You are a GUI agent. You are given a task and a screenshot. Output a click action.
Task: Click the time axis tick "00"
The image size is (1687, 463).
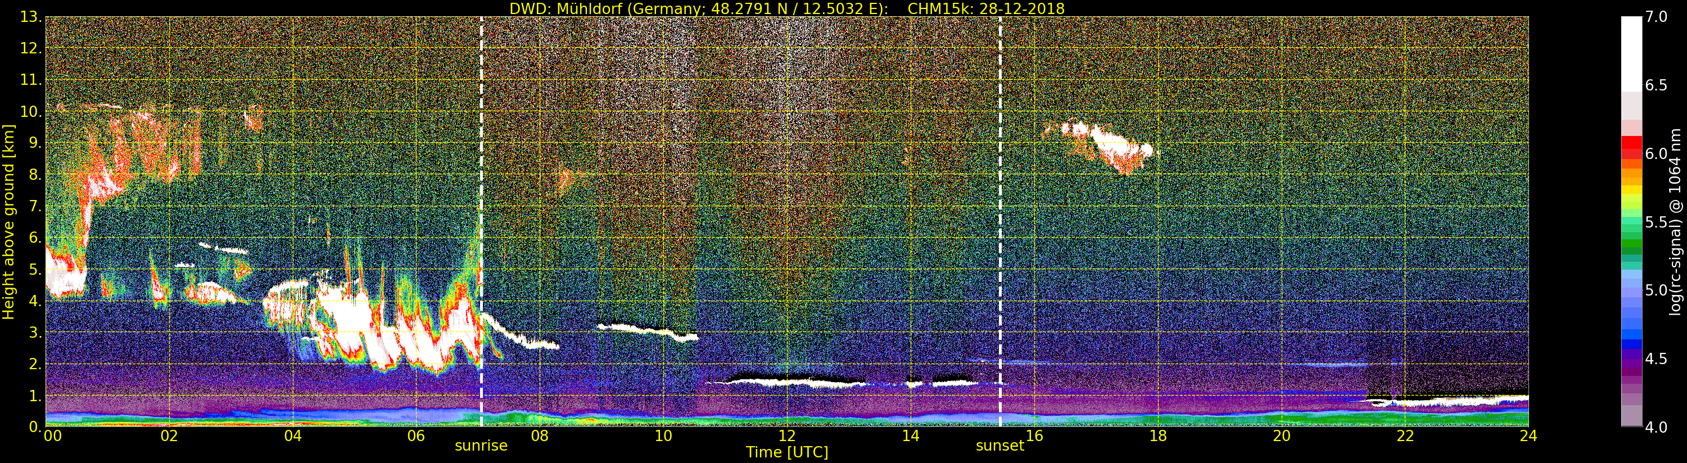pyautogui.click(x=52, y=435)
